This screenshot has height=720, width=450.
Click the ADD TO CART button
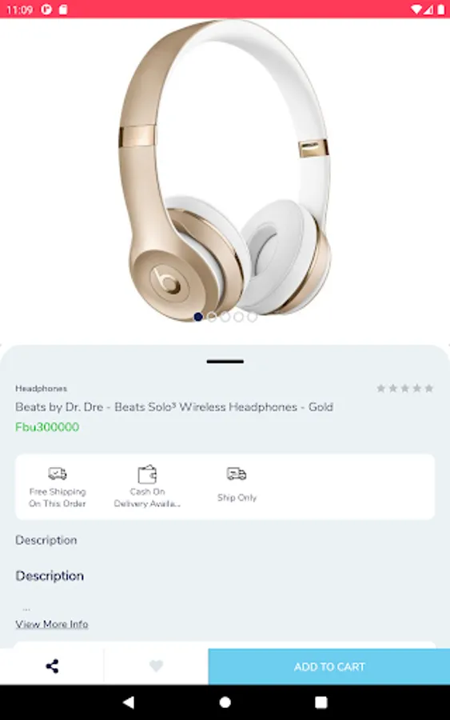pyautogui.click(x=329, y=666)
